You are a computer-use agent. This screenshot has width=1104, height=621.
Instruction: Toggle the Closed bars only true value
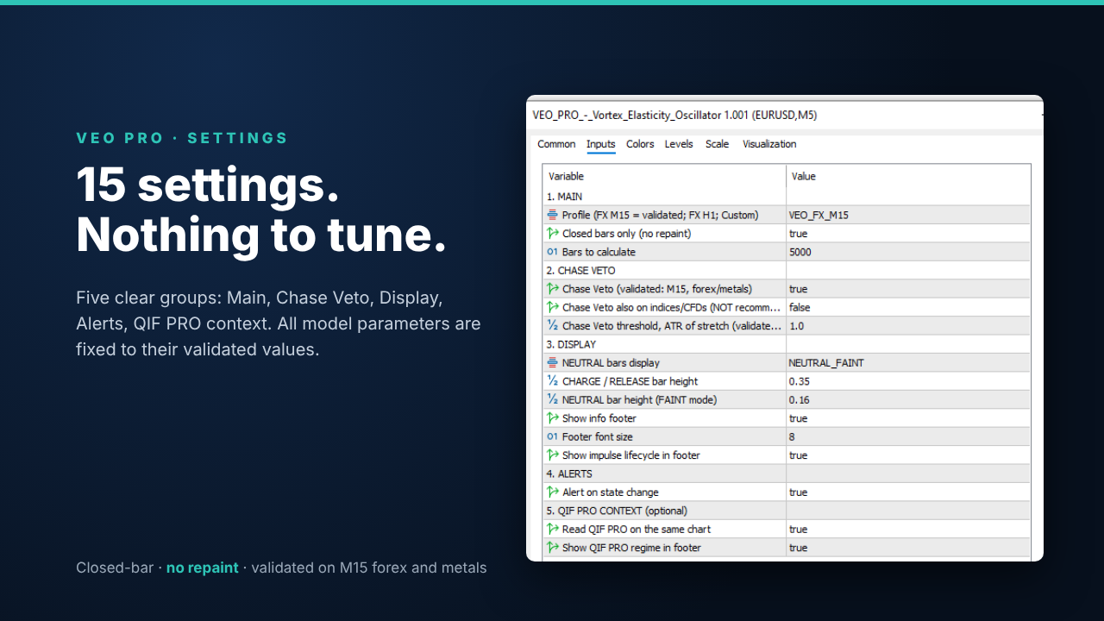coord(908,234)
